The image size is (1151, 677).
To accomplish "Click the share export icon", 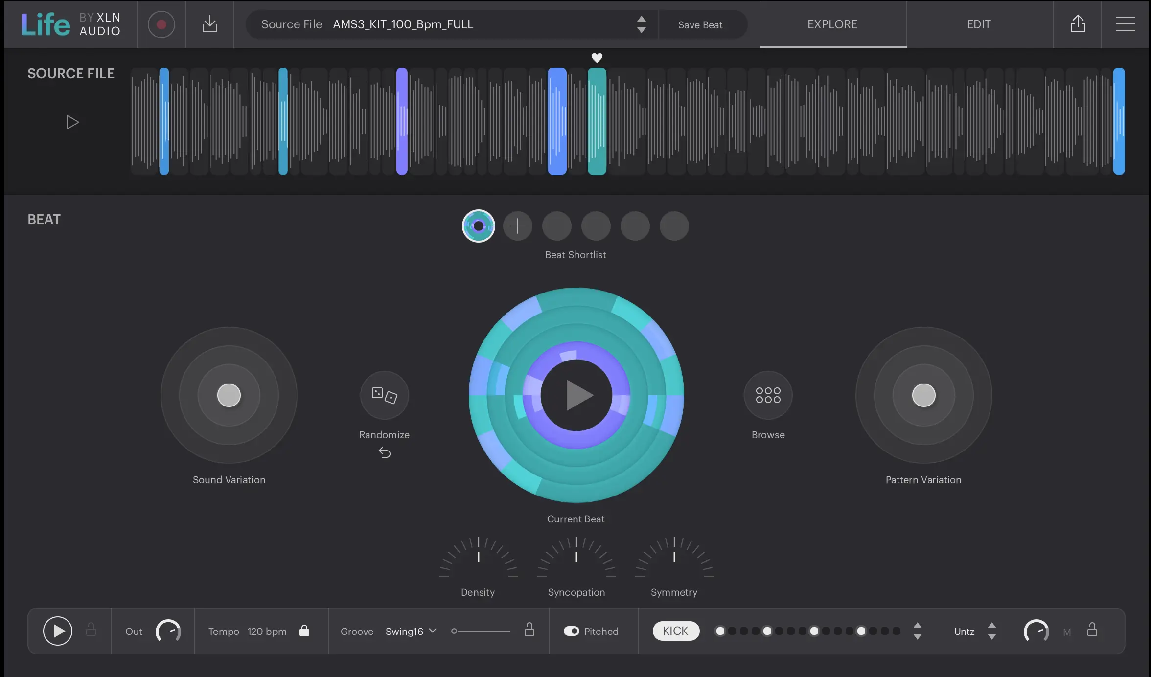I will (x=1078, y=24).
